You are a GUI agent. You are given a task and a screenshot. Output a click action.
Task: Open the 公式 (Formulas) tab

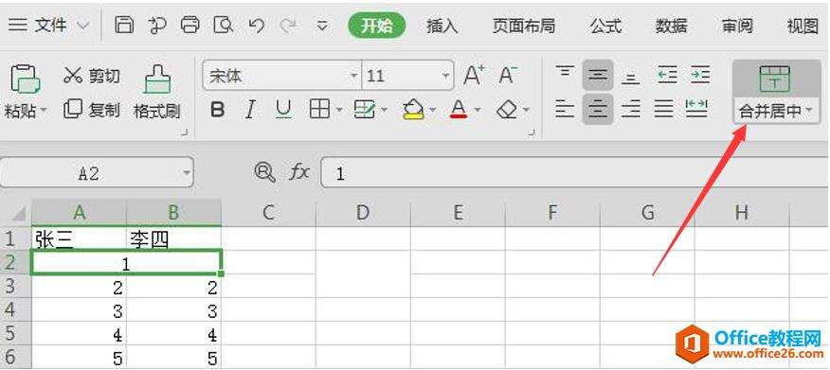pos(605,26)
